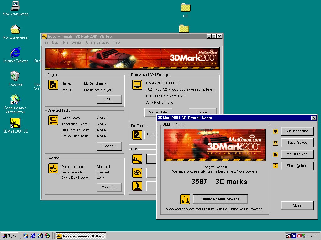Click Edit... button in Project section
Viewport: 321px width, 240px height.
coord(109,99)
